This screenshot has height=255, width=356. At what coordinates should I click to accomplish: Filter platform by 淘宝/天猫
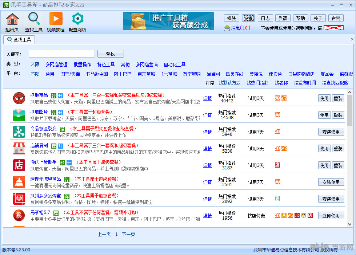point(70,74)
